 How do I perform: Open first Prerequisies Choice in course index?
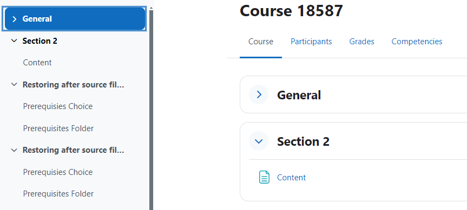(58, 106)
